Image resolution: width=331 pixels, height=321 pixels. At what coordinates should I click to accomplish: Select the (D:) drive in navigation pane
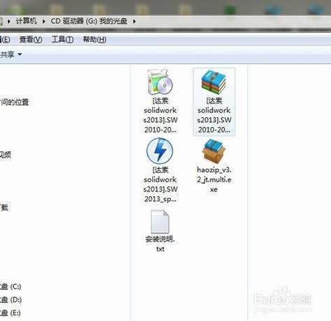(x=10, y=299)
